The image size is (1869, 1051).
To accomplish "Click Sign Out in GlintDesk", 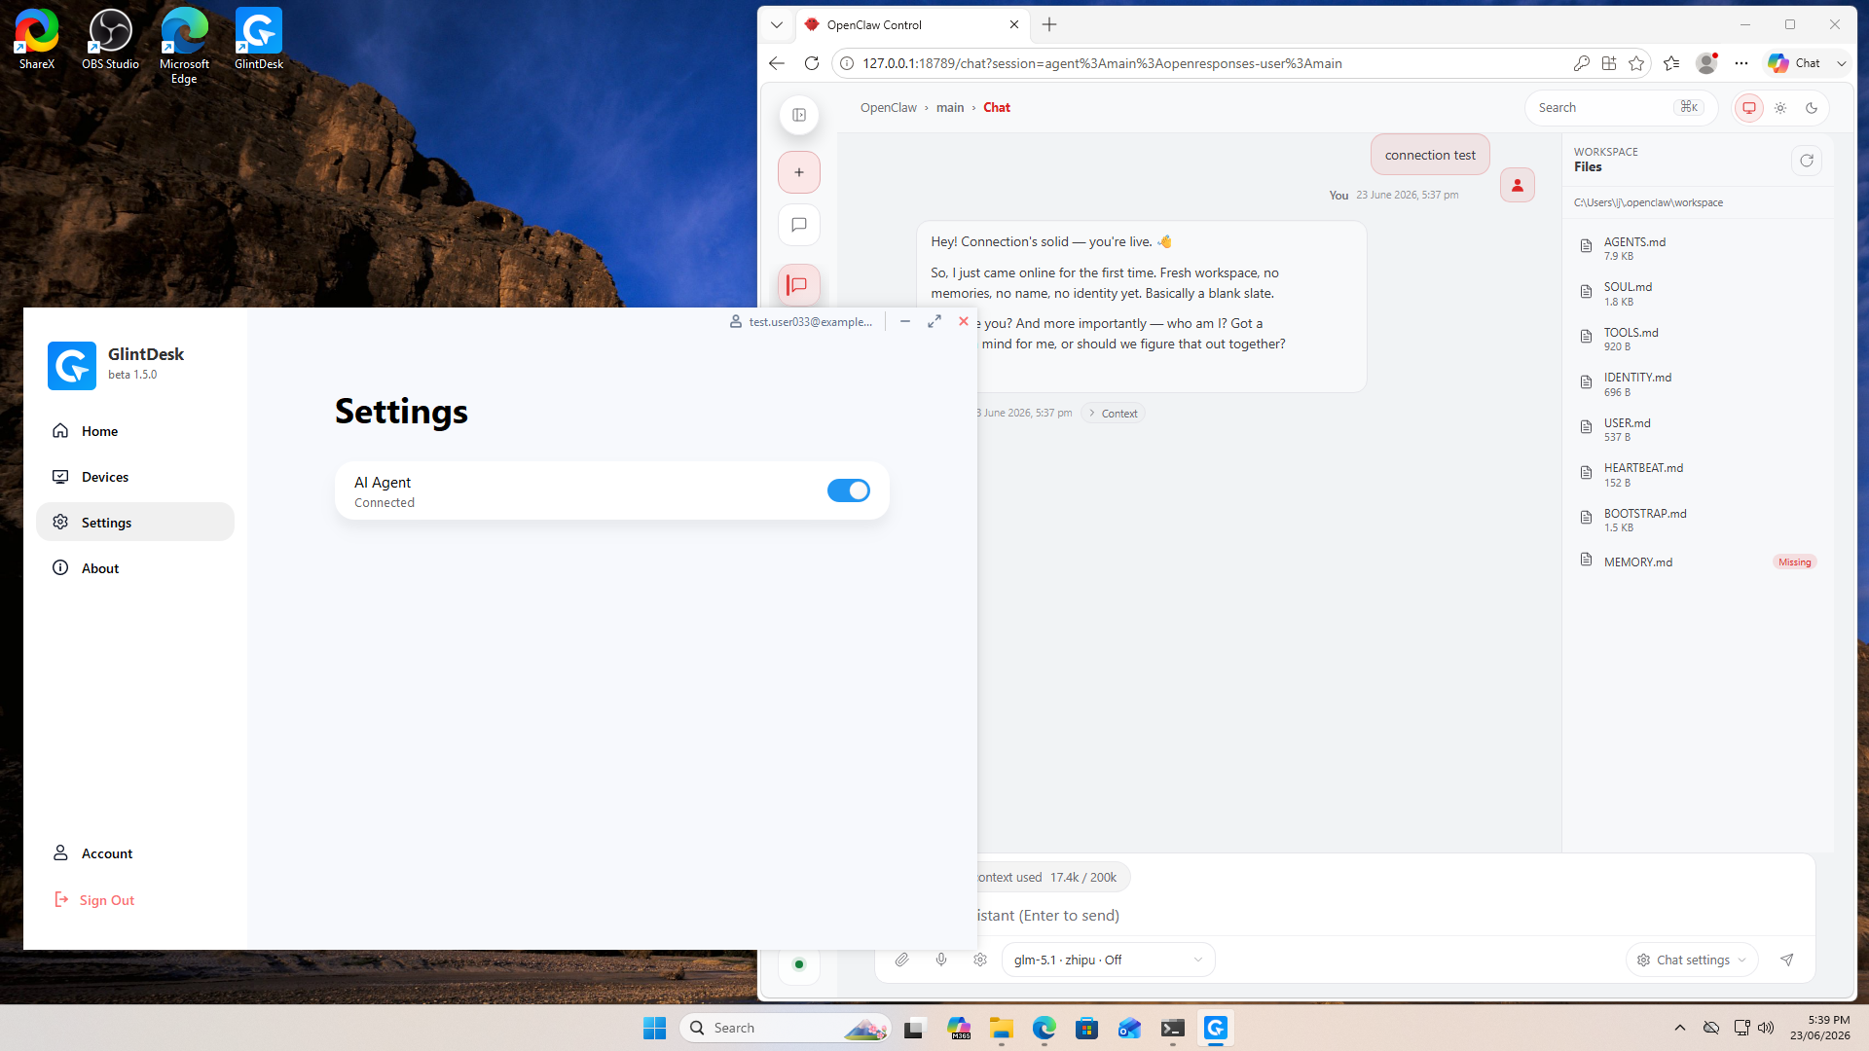I will 93,900.
